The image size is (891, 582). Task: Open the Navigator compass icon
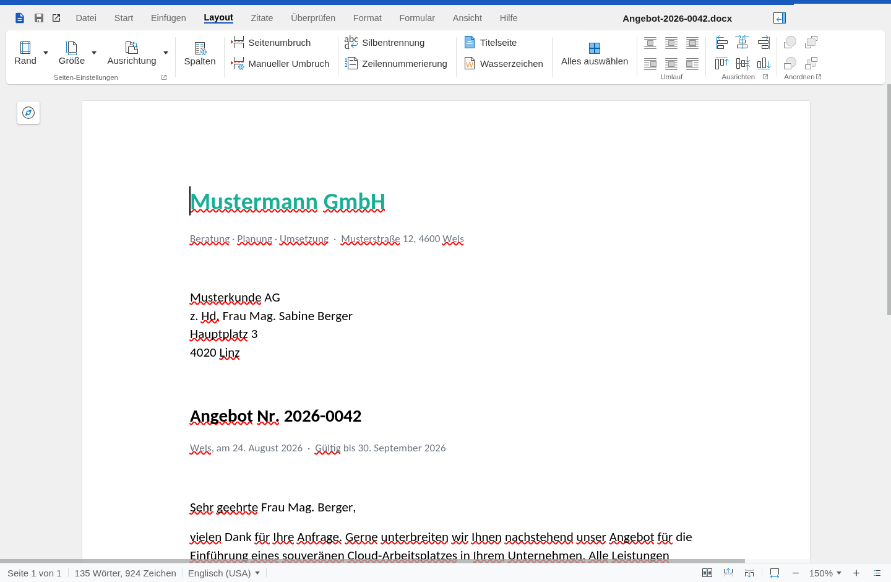pos(28,113)
